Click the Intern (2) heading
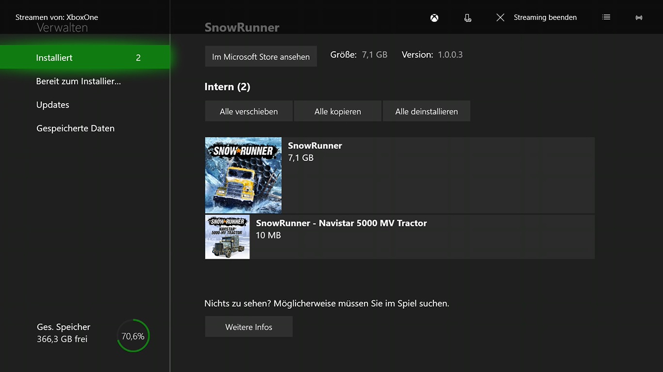 point(227,87)
